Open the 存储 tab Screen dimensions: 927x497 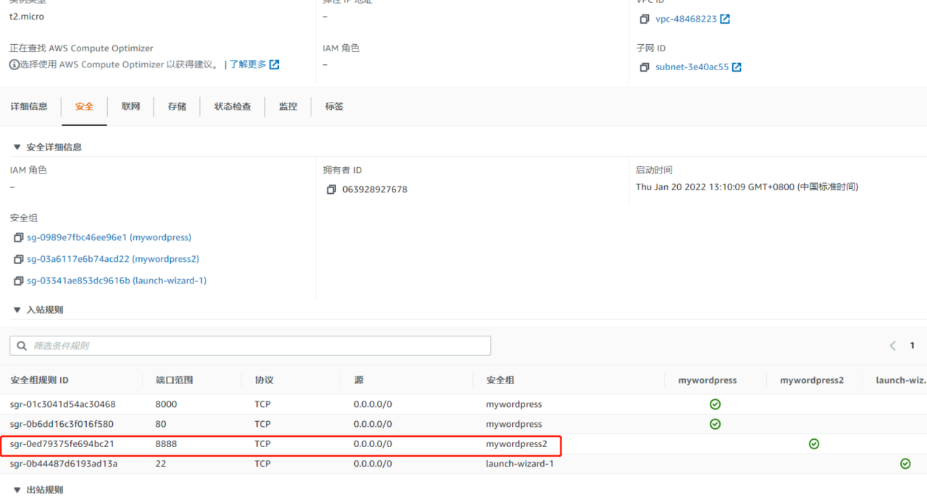(x=177, y=106)
